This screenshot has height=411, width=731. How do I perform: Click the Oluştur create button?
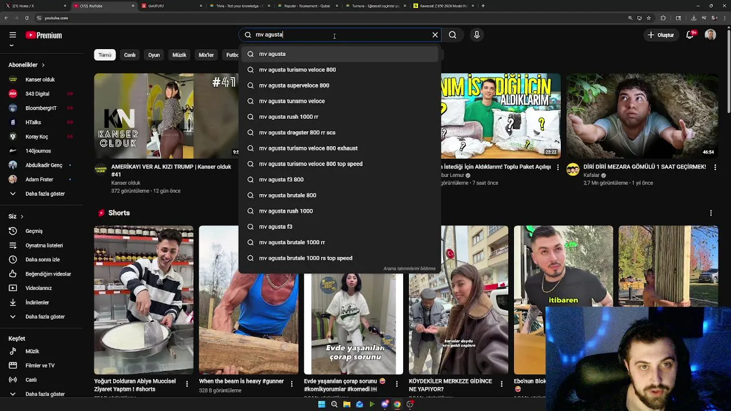tap(661, 35)
